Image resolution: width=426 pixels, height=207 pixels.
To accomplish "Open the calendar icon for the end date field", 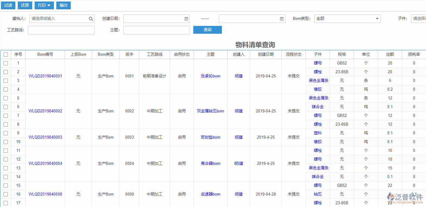I will point(281,18).
